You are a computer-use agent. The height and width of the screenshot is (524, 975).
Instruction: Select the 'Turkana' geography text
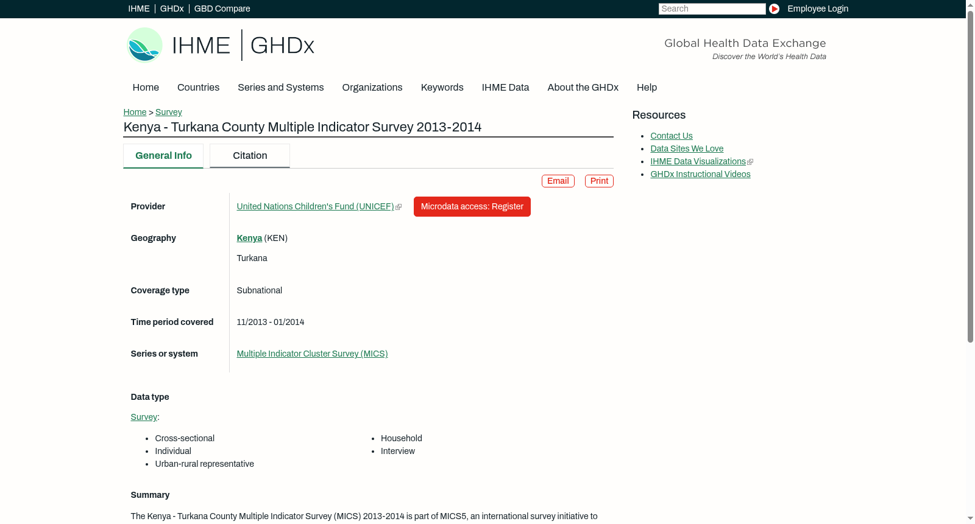click(252, 259)
